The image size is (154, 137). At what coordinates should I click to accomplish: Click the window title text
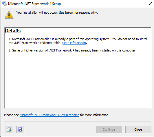34,4
